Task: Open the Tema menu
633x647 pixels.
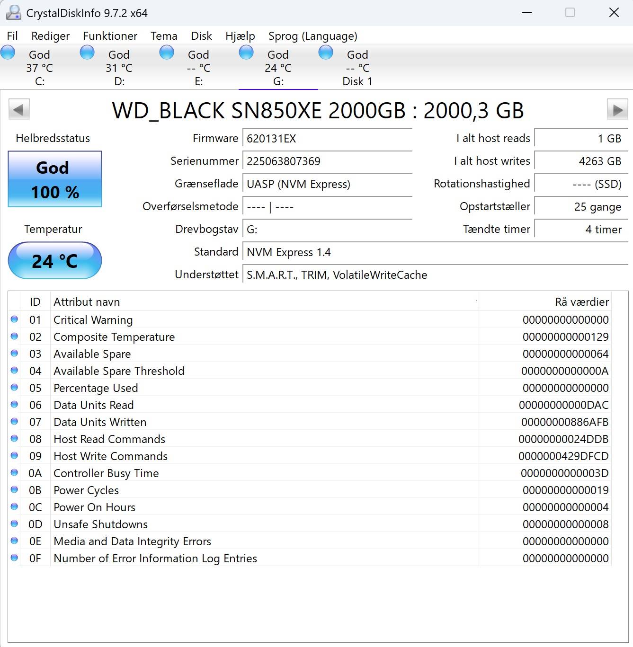Action: (x=164, y=36)
